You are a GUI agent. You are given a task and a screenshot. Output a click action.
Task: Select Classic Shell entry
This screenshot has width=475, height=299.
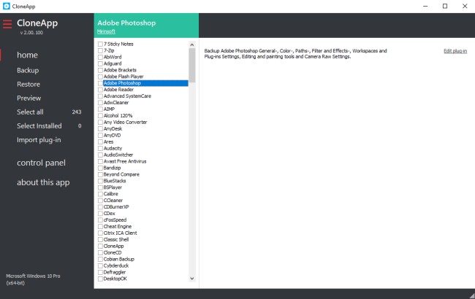[116, 239]
